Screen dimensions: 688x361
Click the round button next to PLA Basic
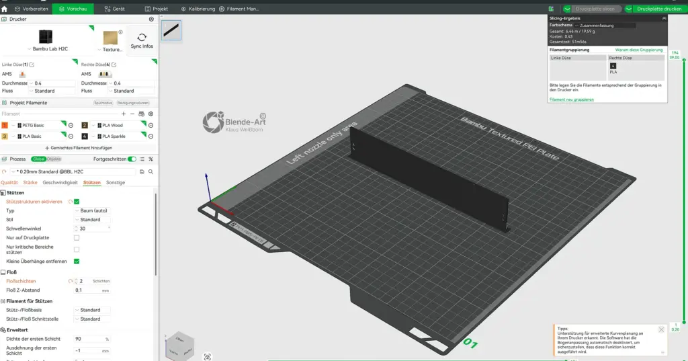click(71, 136)
